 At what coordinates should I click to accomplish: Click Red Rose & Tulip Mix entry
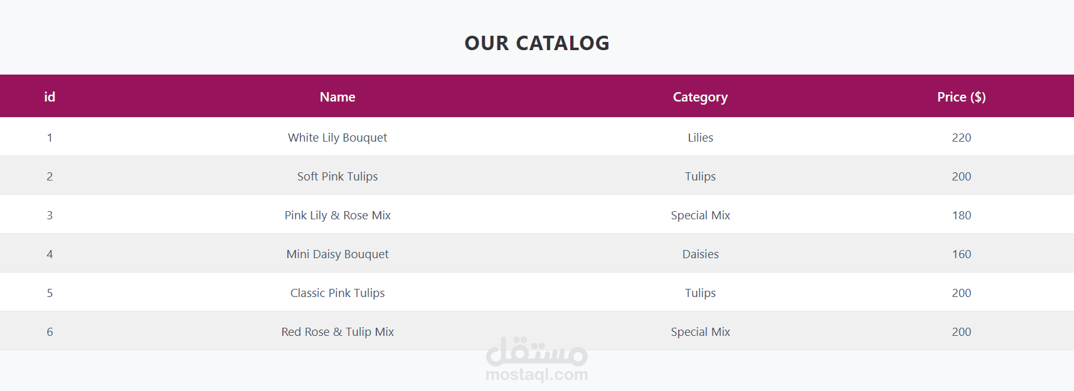pos(338,331)
